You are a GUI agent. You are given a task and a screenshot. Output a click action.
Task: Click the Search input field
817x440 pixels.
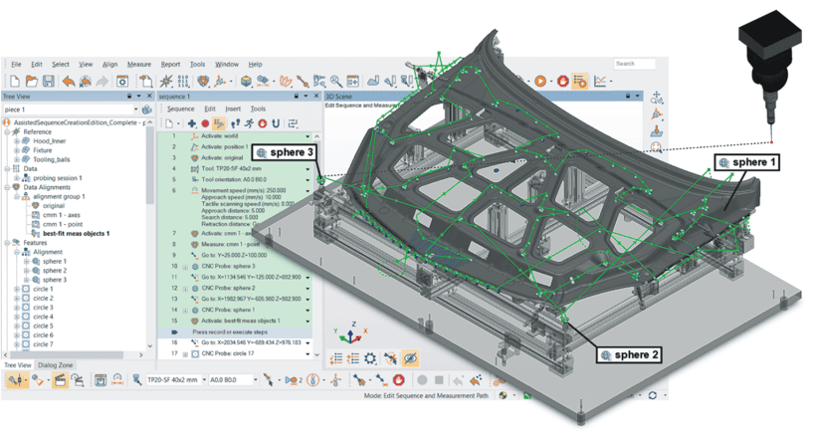click(634, 64)
